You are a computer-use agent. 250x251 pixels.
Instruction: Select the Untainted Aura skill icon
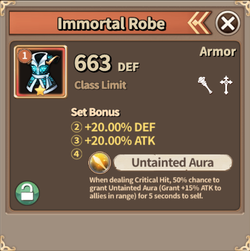click(x=100, y=162)
